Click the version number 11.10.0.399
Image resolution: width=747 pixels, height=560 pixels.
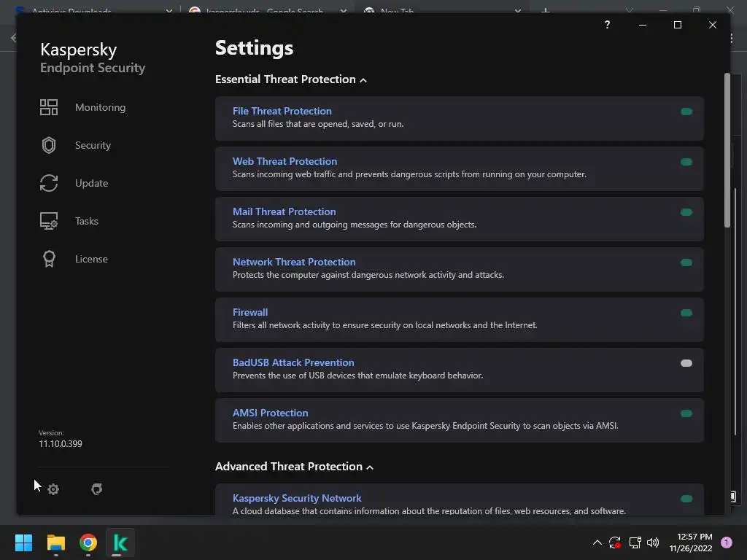[x=61, y=444]
